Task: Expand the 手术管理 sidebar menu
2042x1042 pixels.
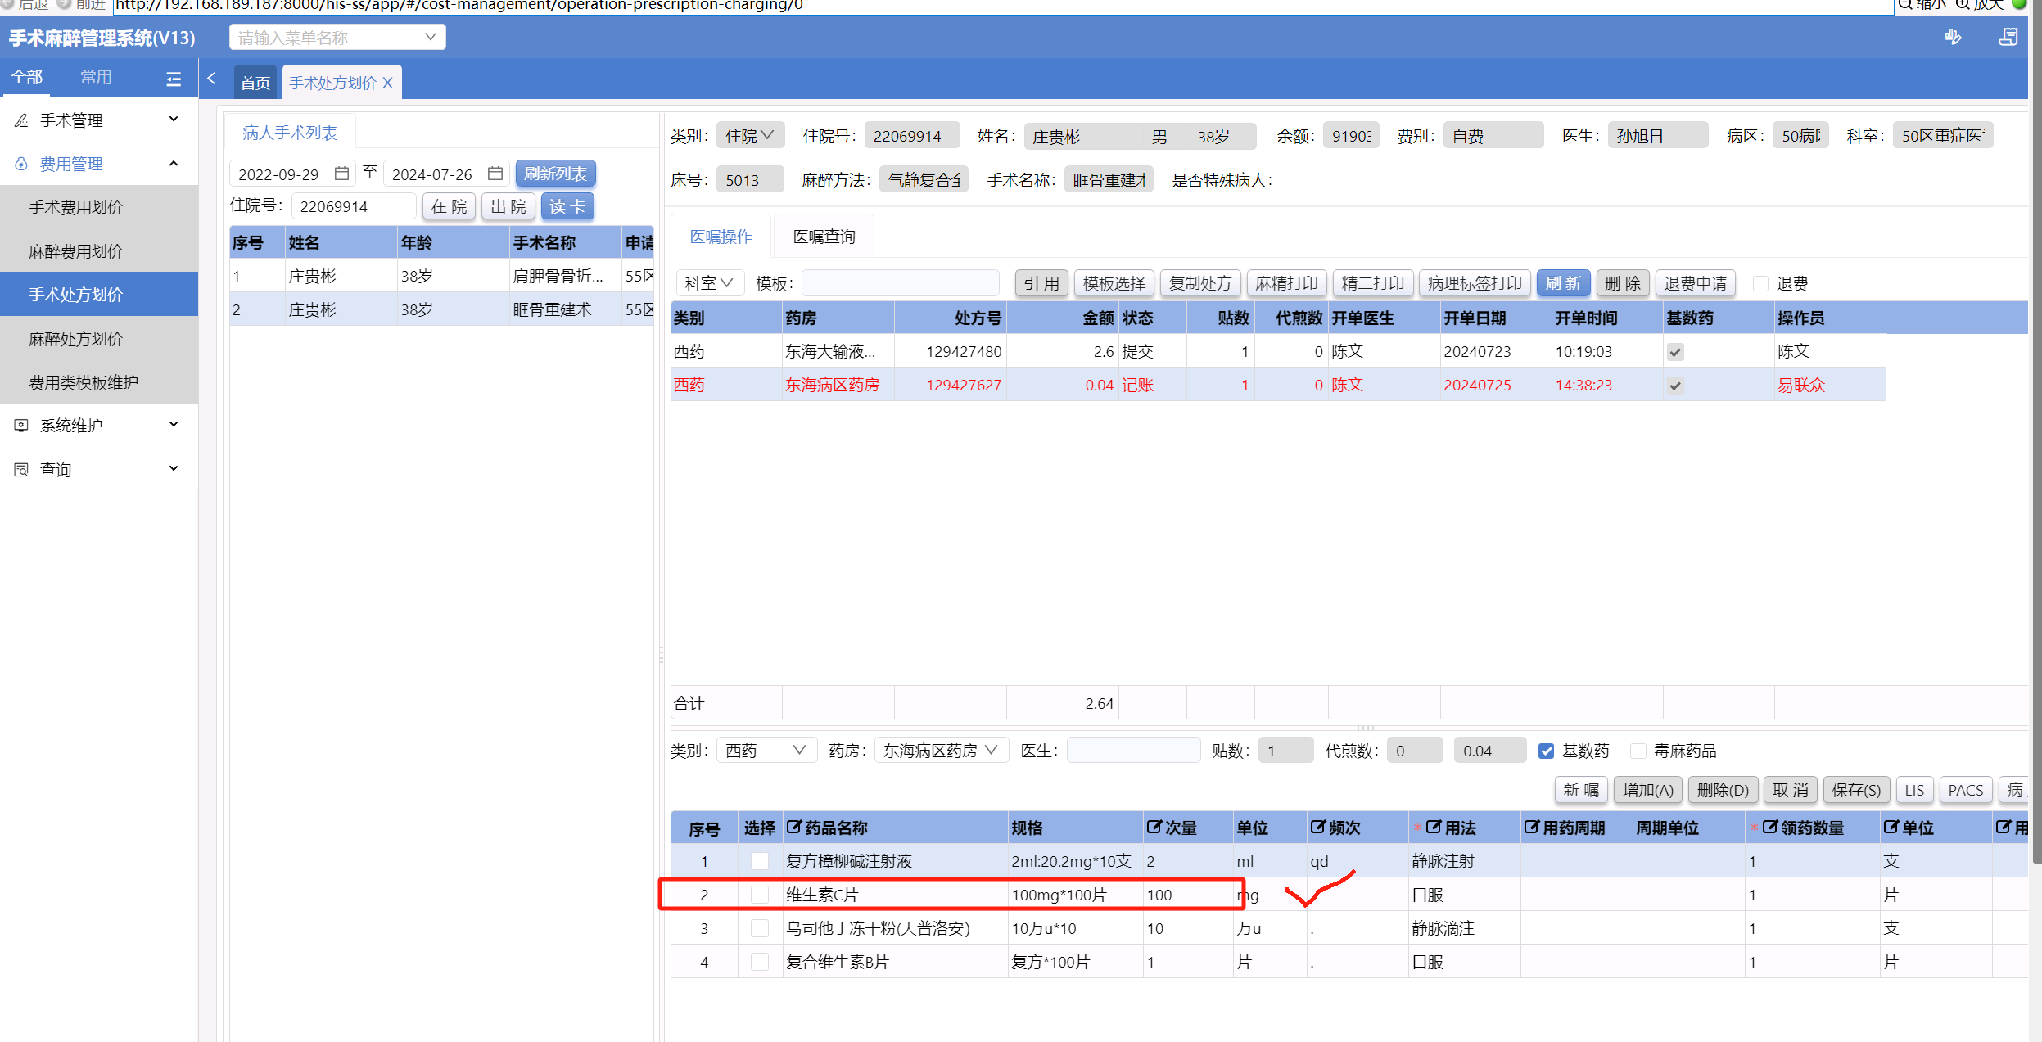Action: tap(98, 120)
